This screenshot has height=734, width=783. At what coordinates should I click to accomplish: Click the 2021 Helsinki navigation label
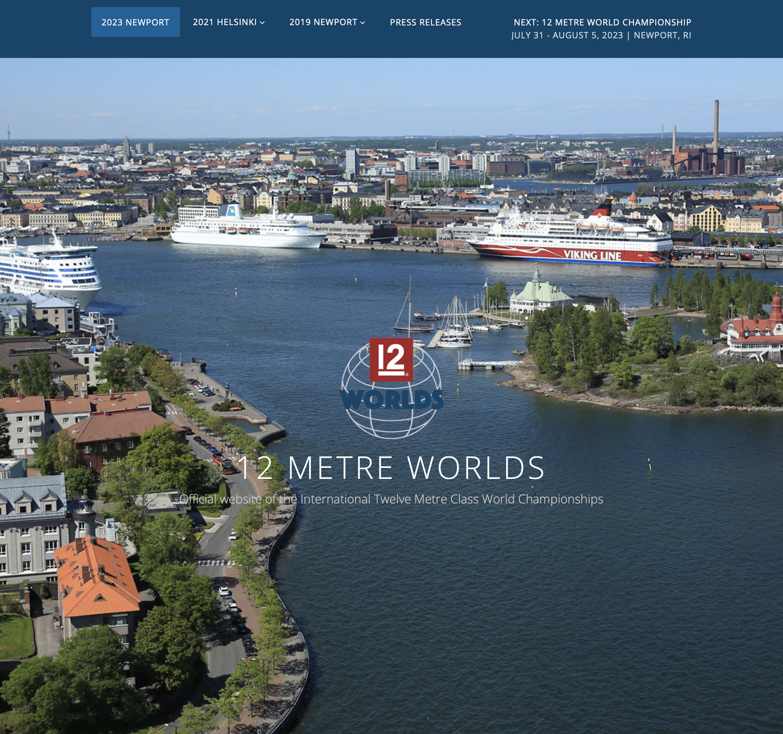pyautogui.click(x=224, y=22)
